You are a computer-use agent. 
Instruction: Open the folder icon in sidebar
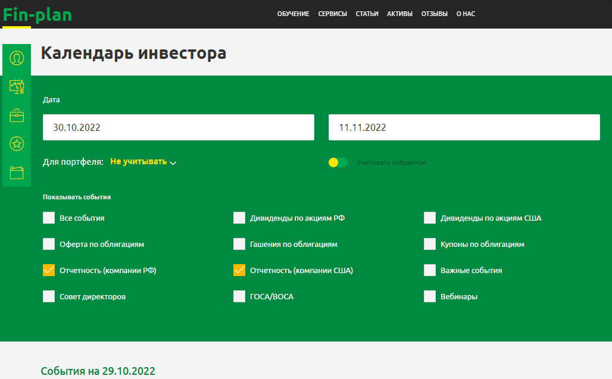[17, 173]
